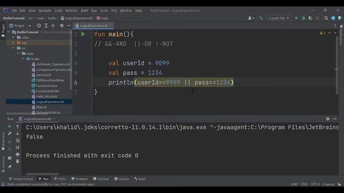344x193 pixels.
Task: Toggle soft-wrap in Run console
Action: point(18,140)
